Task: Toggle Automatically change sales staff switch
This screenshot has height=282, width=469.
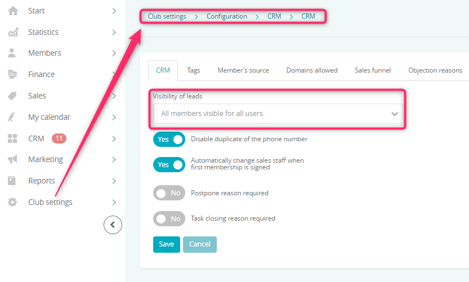Action: [x=169, y=164]
